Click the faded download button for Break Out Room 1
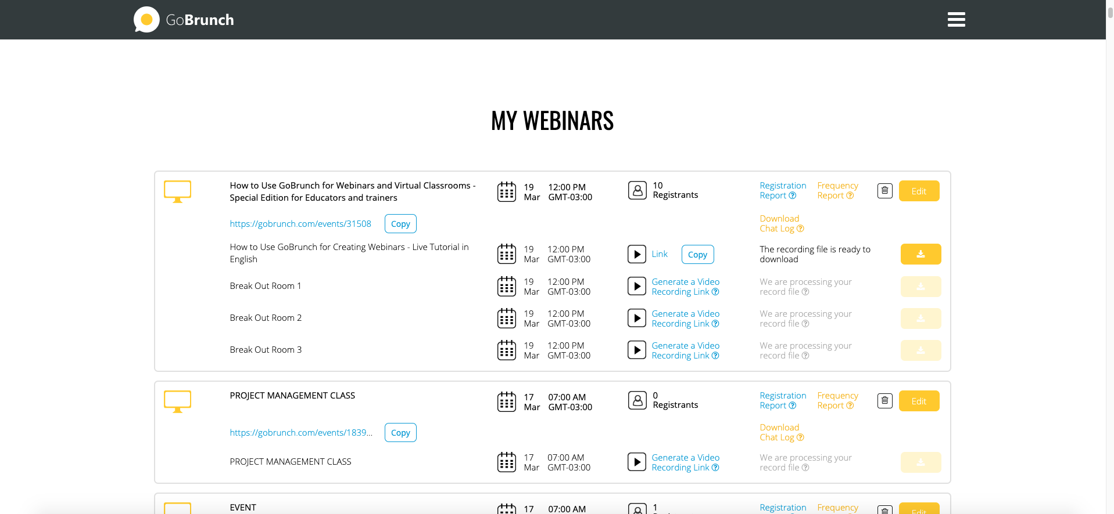Image resolution: width=1114 pixels, height=514 pixels. coord(920,287)
